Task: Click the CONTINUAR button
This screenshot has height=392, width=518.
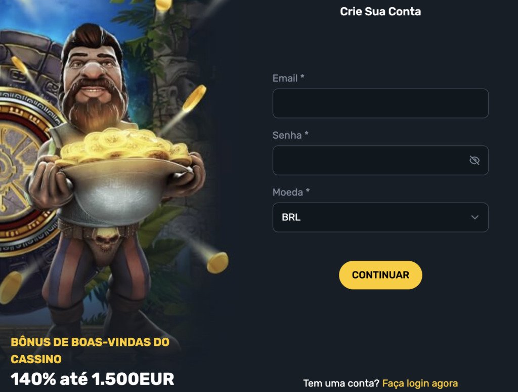Action: (x=380, y=275)
